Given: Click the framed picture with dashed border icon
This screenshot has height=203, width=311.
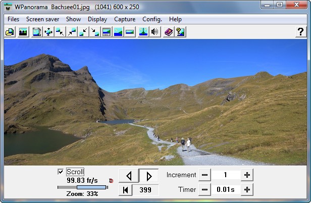Looking at the screenshot, I should [37, 32].
